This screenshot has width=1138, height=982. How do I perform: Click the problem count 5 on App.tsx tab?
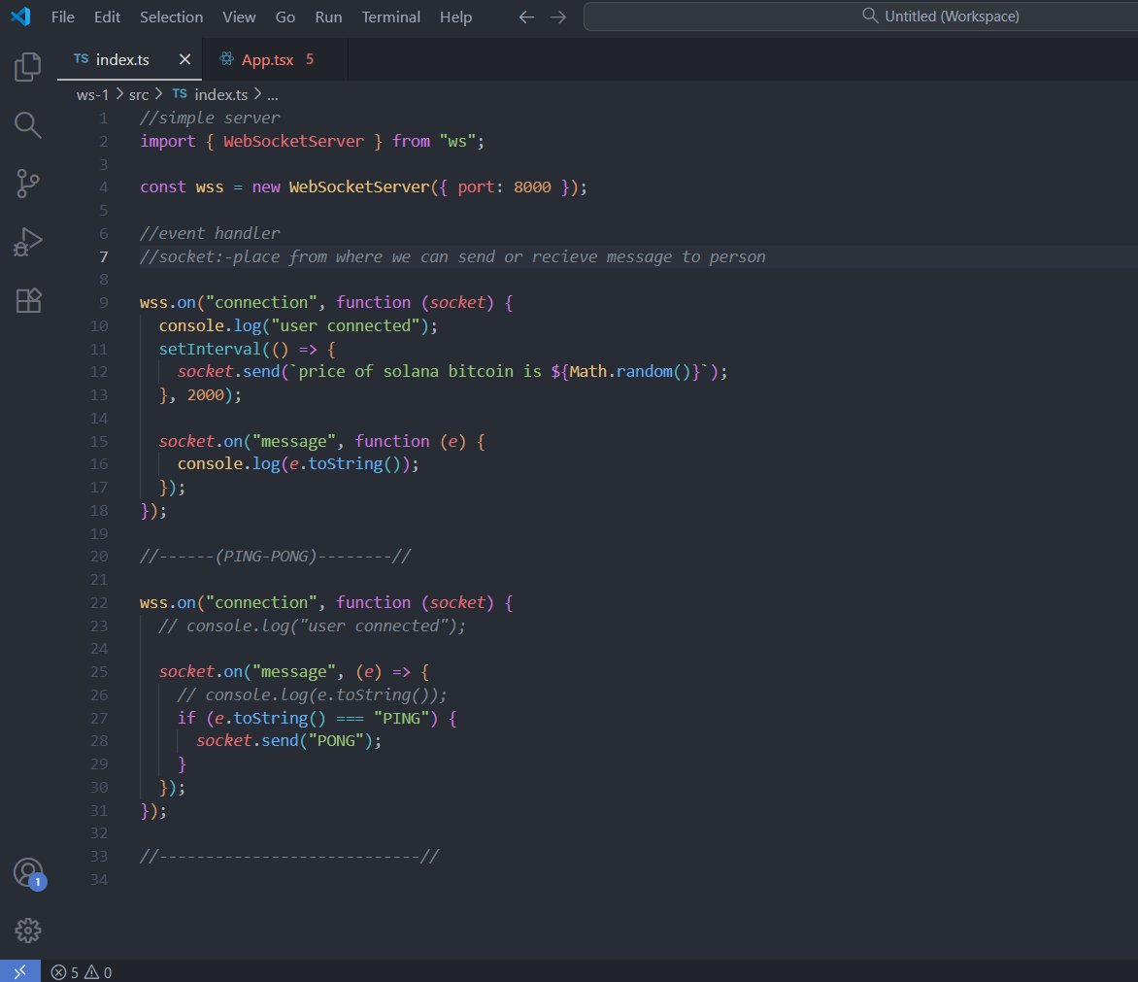pyautogui.click(x=310, y=59)
